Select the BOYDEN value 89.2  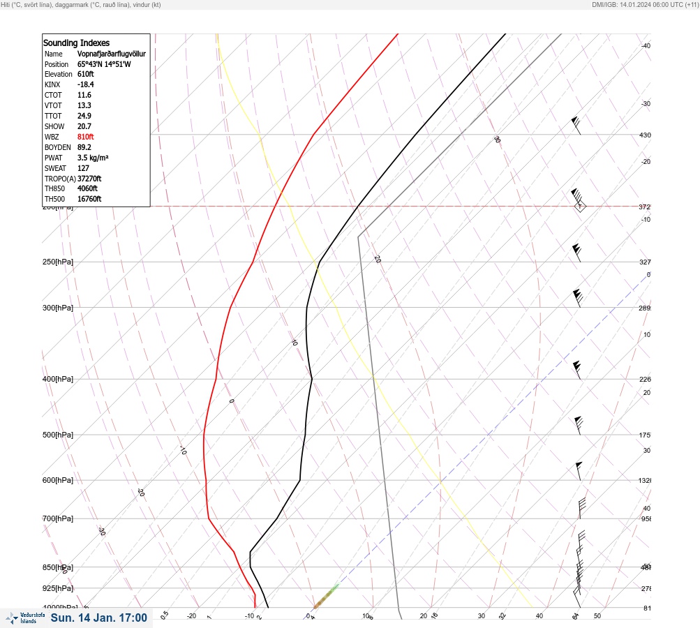click(x=84, y=147)
